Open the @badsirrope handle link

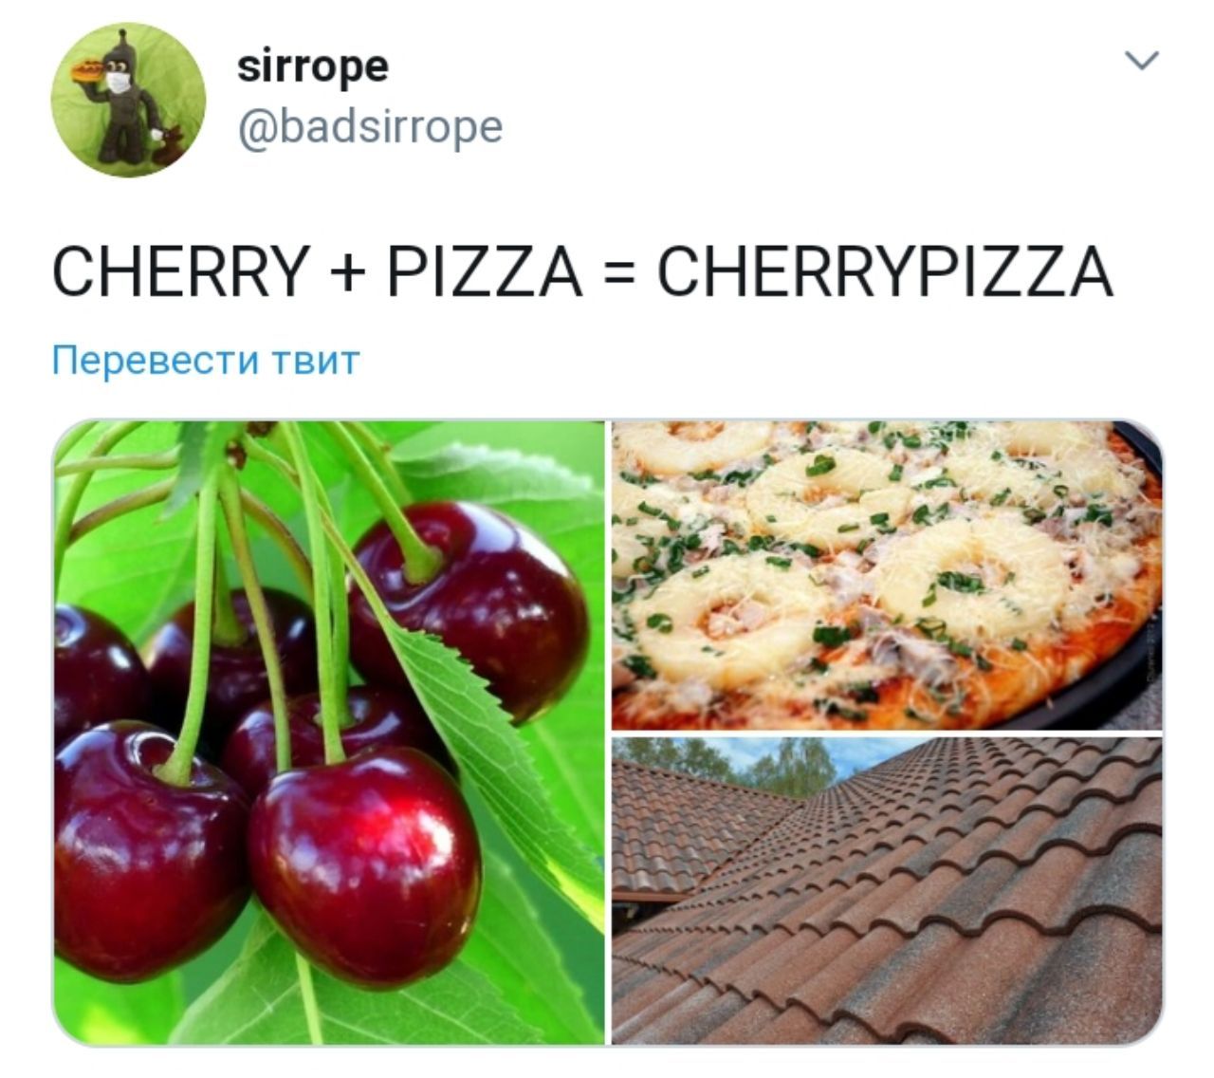369,127
